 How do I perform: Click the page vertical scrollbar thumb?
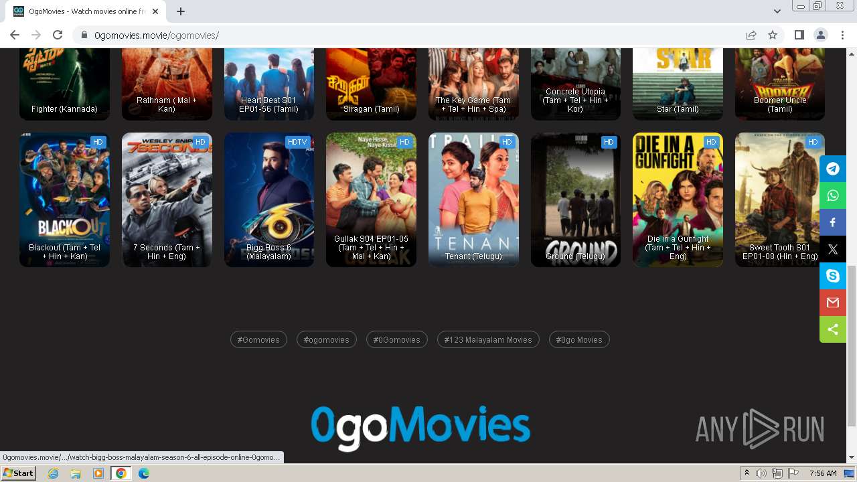coord(852,345)
